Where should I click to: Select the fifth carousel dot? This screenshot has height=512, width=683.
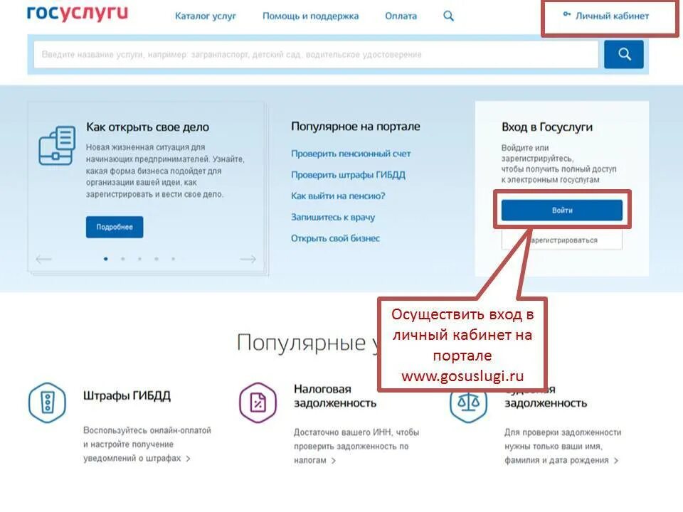174,259
